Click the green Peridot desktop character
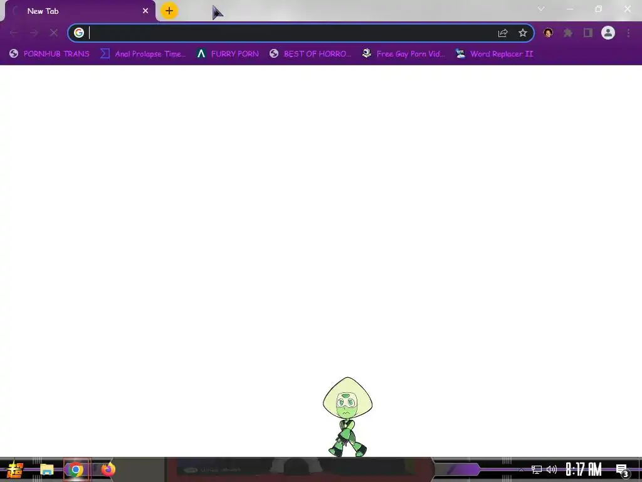The width and height of the screenshot is (642, 482). [x=347, y=417]
